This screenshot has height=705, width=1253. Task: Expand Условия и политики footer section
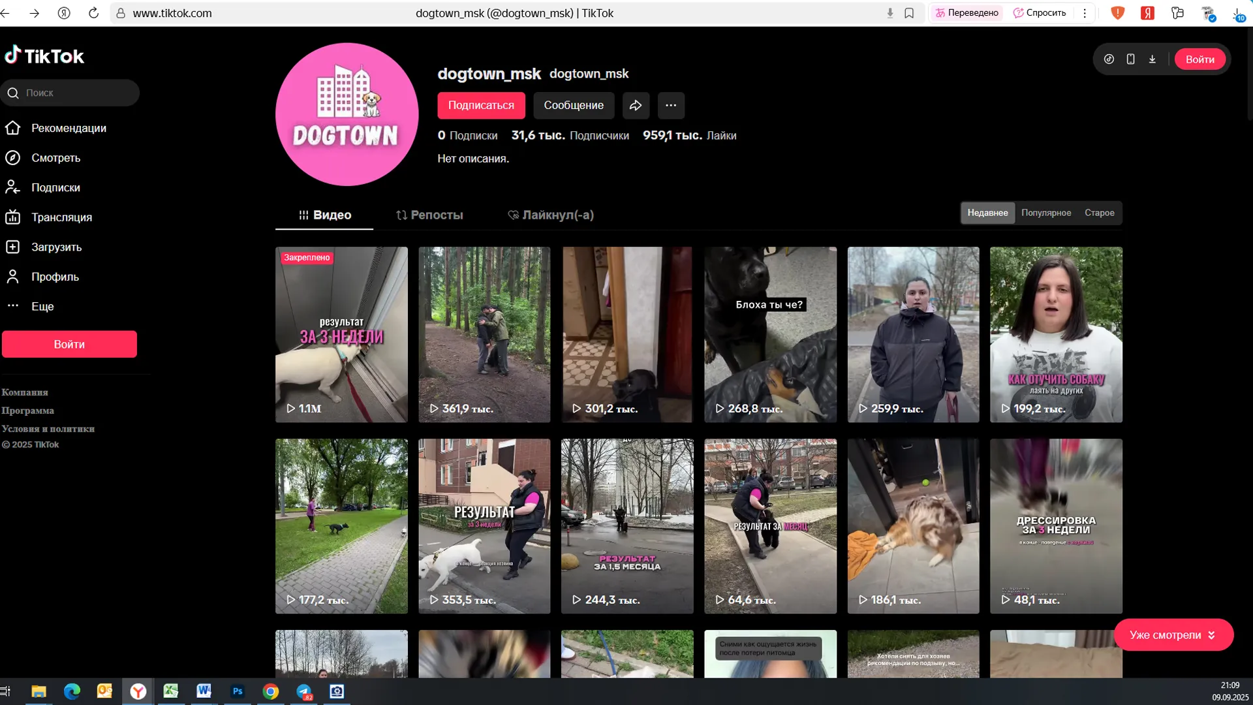[48, 429]
